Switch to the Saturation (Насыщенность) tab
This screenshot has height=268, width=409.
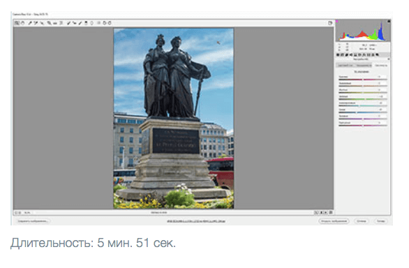click(364, 65)
